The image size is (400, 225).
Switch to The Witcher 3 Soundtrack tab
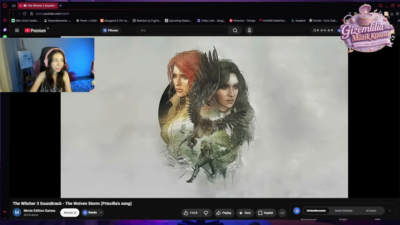point(37,6)
